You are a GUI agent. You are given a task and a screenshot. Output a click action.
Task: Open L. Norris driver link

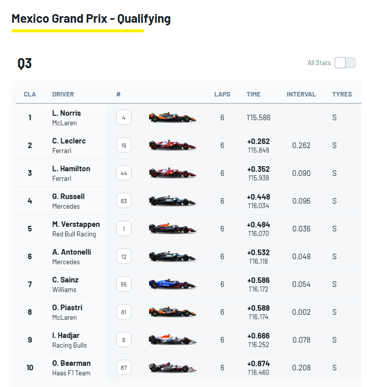pos(66,113)
